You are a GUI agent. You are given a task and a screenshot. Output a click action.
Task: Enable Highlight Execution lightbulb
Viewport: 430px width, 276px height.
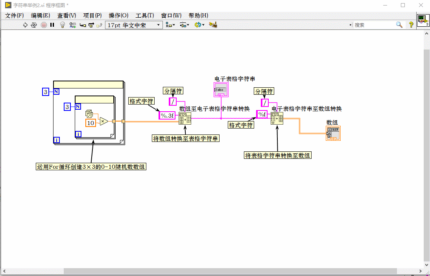(x=63, y=25)
